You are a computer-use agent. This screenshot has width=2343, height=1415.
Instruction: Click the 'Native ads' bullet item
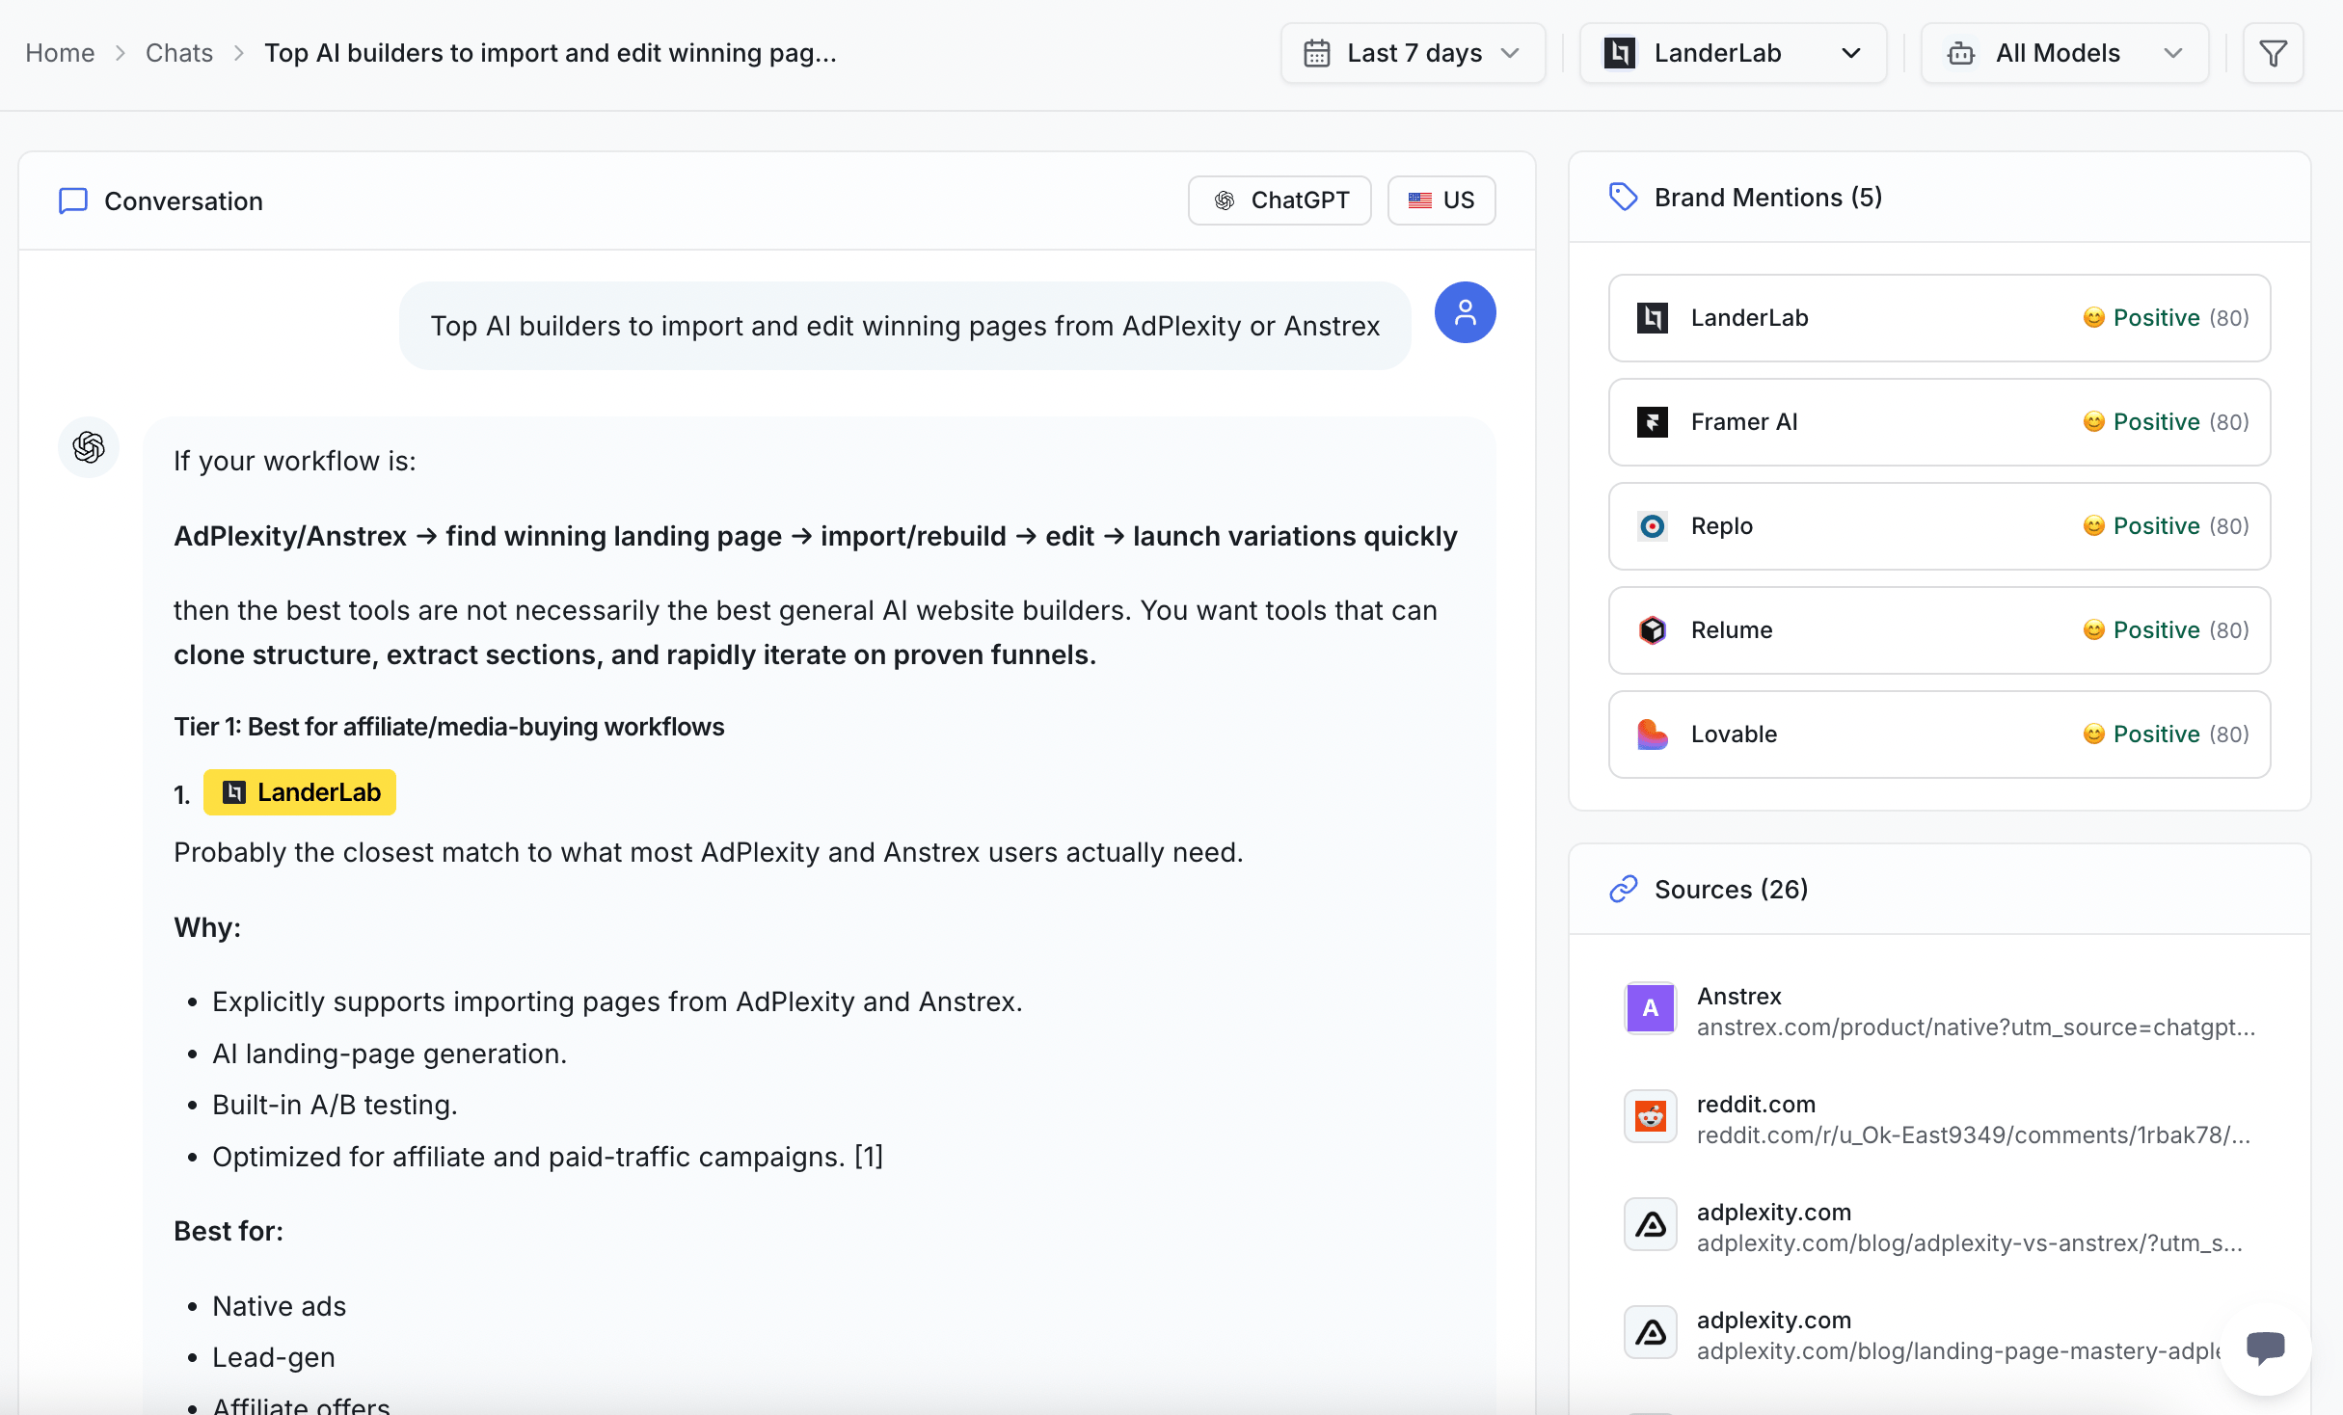(279, 1306)
